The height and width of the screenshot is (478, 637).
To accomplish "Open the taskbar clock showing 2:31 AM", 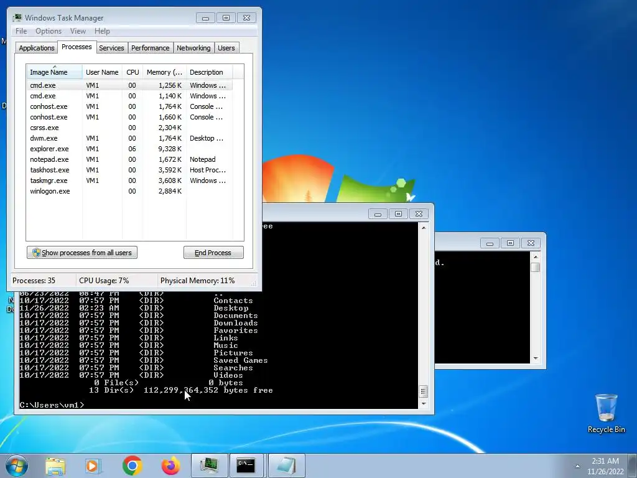I will pyautogui.click(x=605, y=466).
